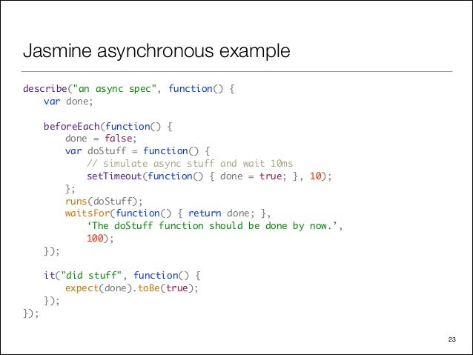Click the code line 'var done;'
Screen dimensions: 473x355
point(68,102)
